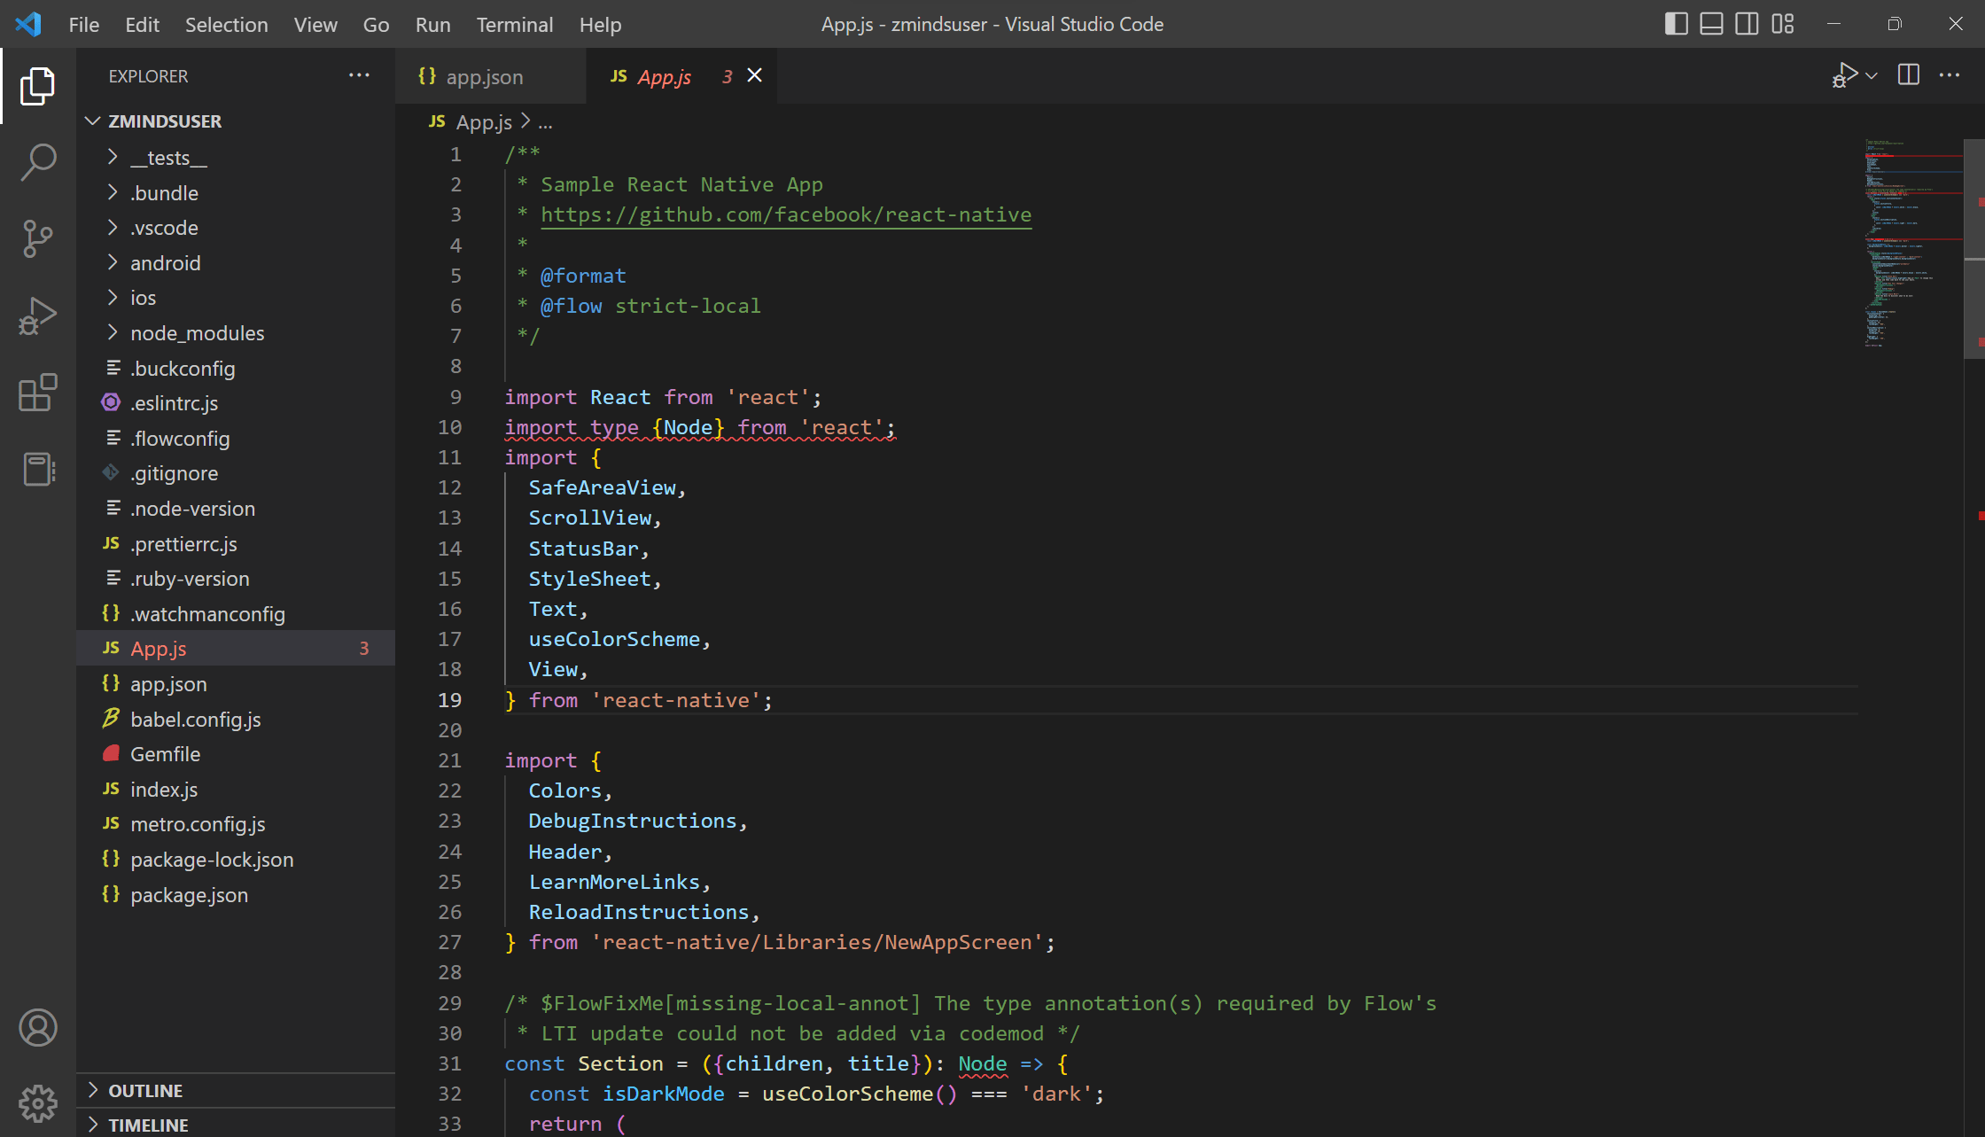Open the Source Control view
1985x1137 pixels.
click(37, 238)
